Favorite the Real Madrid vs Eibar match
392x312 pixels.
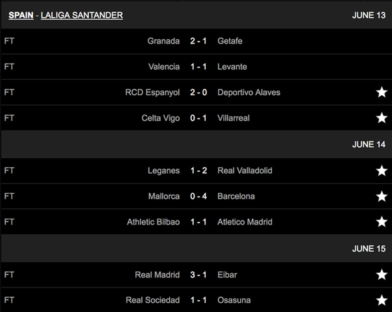tap(381, 275)
